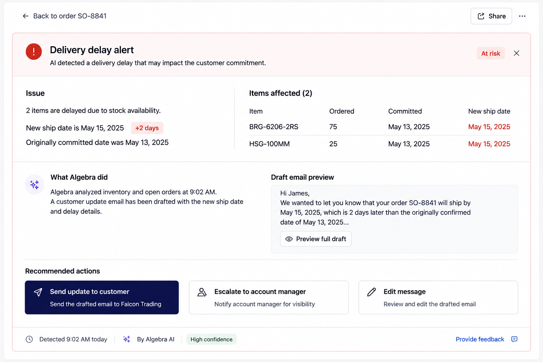
Task: Click the person escalate icon
Action: 202,292
